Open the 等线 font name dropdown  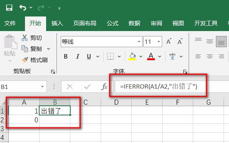(139, 42)
